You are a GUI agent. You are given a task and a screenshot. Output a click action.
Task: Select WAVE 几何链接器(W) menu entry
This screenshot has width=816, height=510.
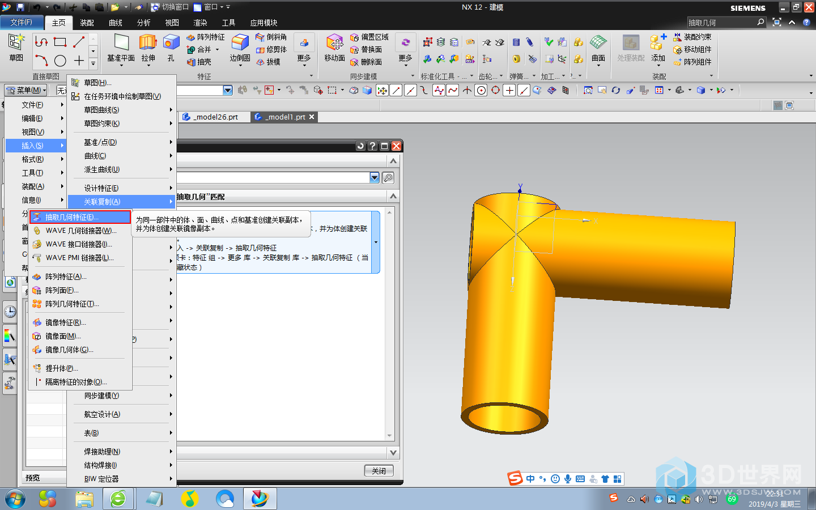[80, 231]
